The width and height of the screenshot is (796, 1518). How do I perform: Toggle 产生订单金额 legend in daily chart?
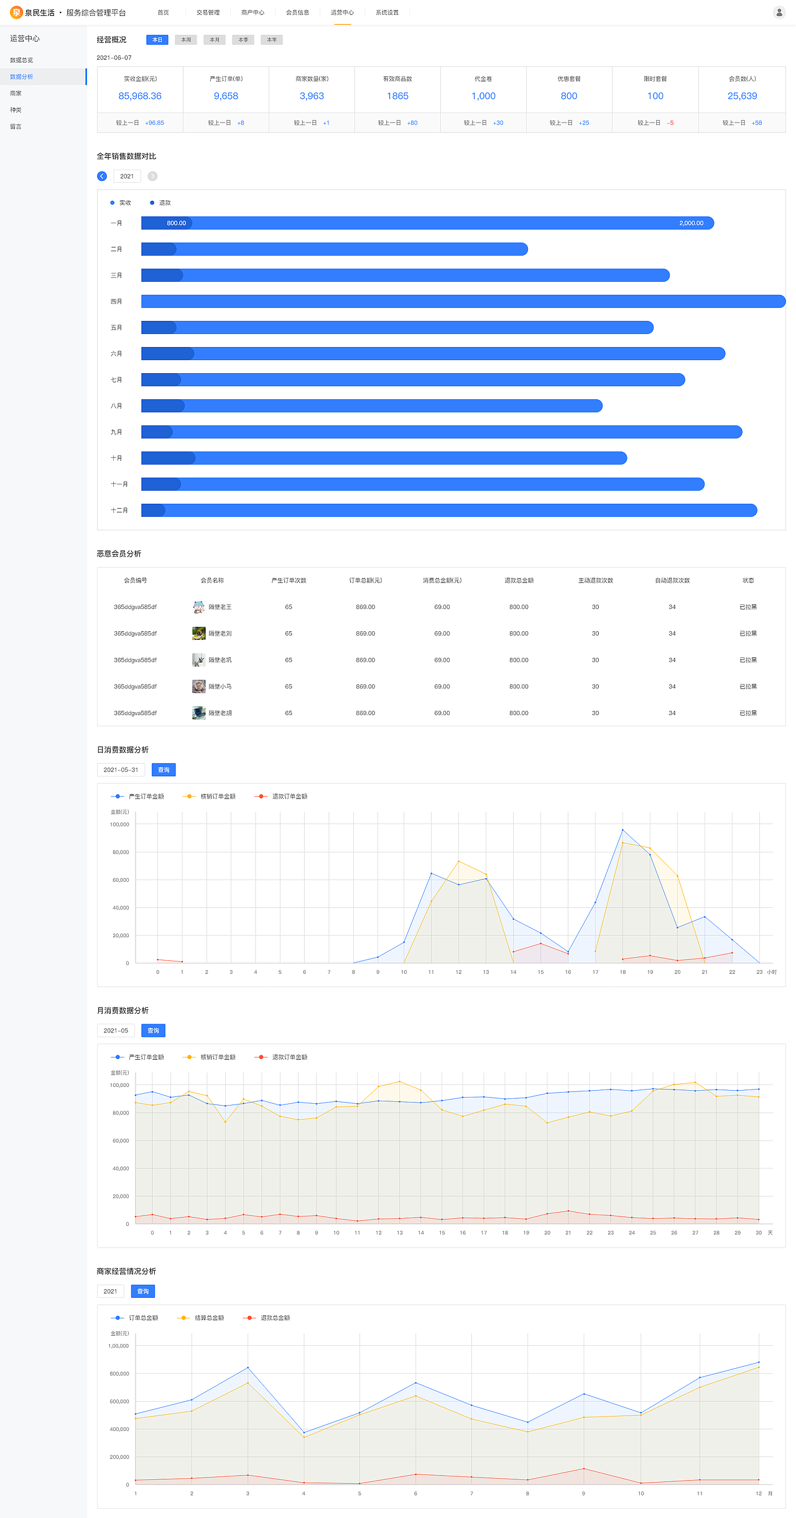pos(137,796)
